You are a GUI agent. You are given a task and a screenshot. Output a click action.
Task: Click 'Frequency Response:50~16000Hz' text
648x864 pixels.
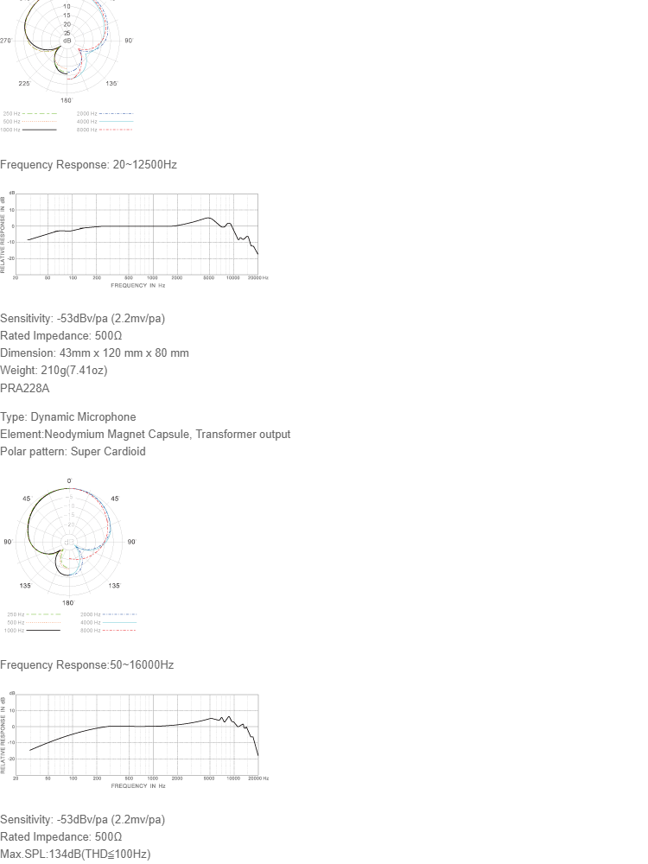pos(87,665)
